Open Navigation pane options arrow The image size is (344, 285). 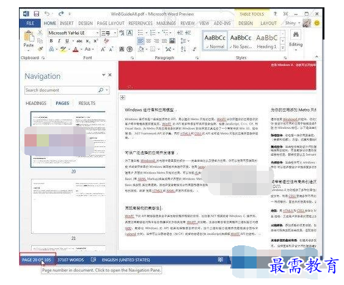click(103, 75)
